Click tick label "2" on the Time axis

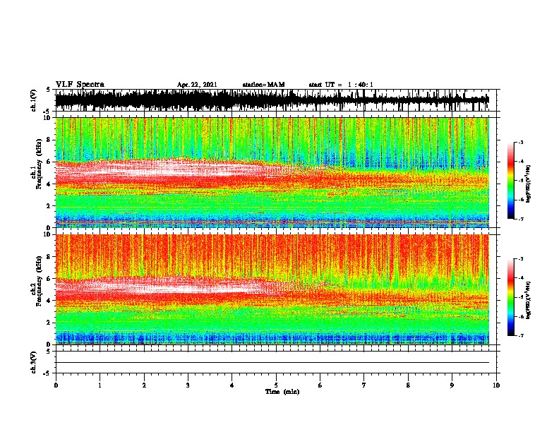[144, 385]
